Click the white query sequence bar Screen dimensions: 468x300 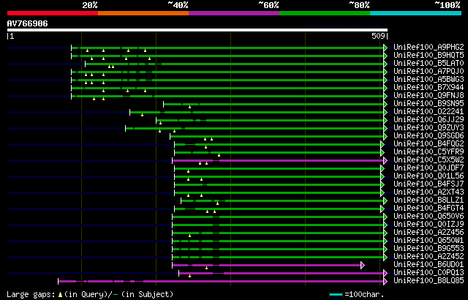point(197,30)
